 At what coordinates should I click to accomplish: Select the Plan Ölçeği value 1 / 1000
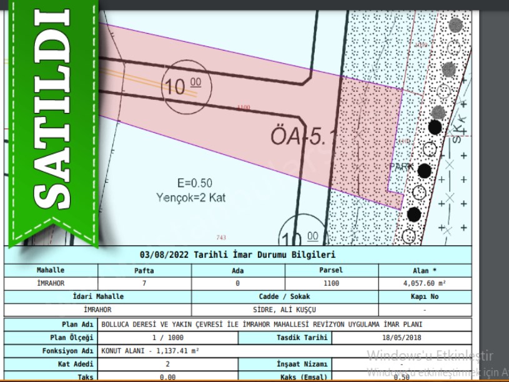pos(167,338)
